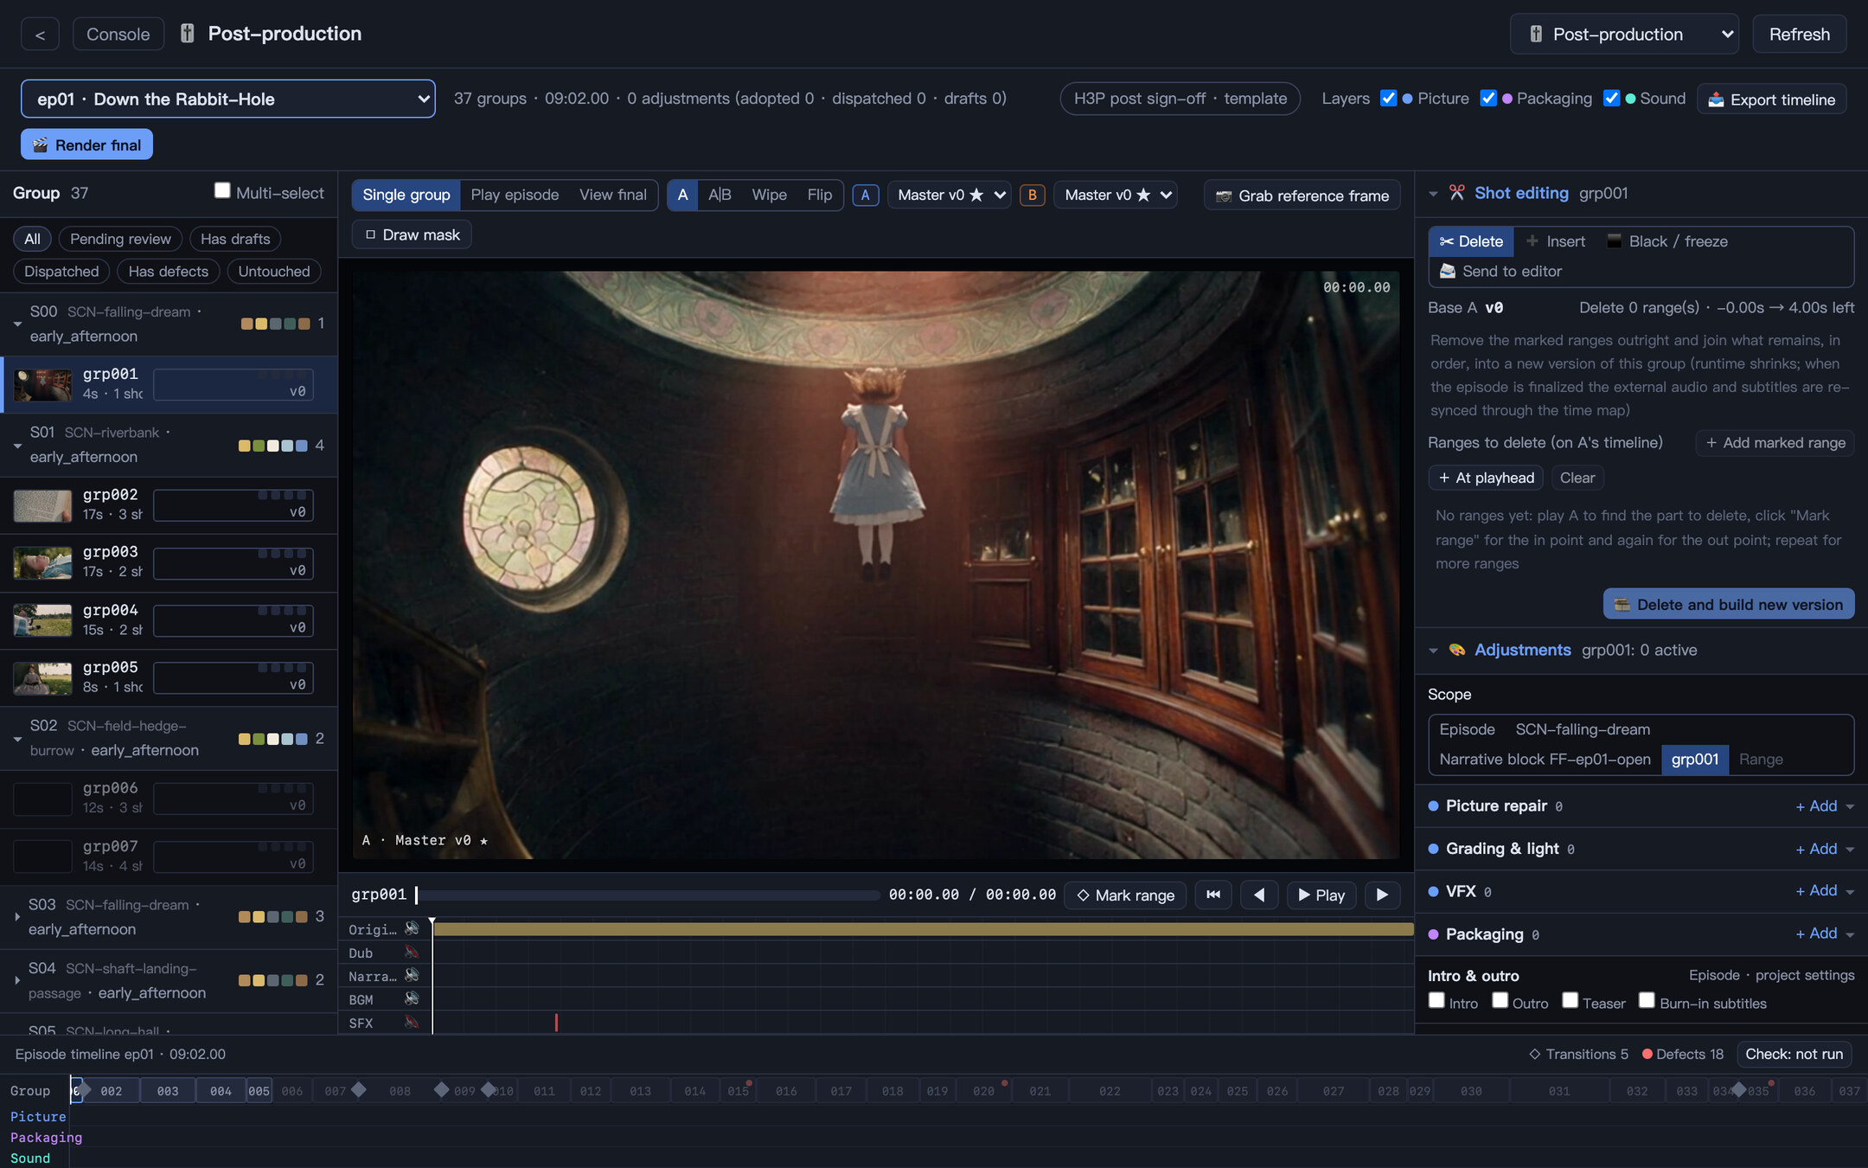Enable Multi-select checkbox

point(222,190)
